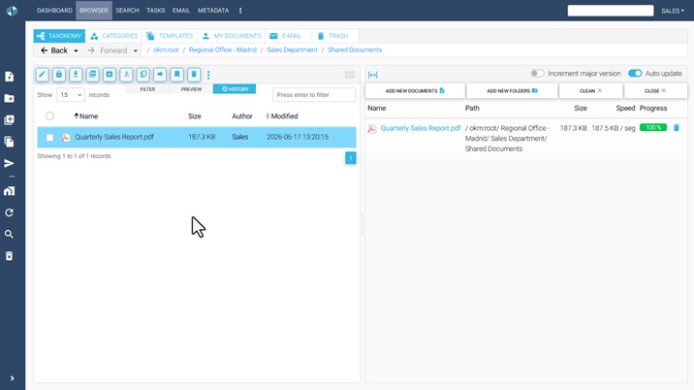Open the SEARCH menu

[128, 11]
